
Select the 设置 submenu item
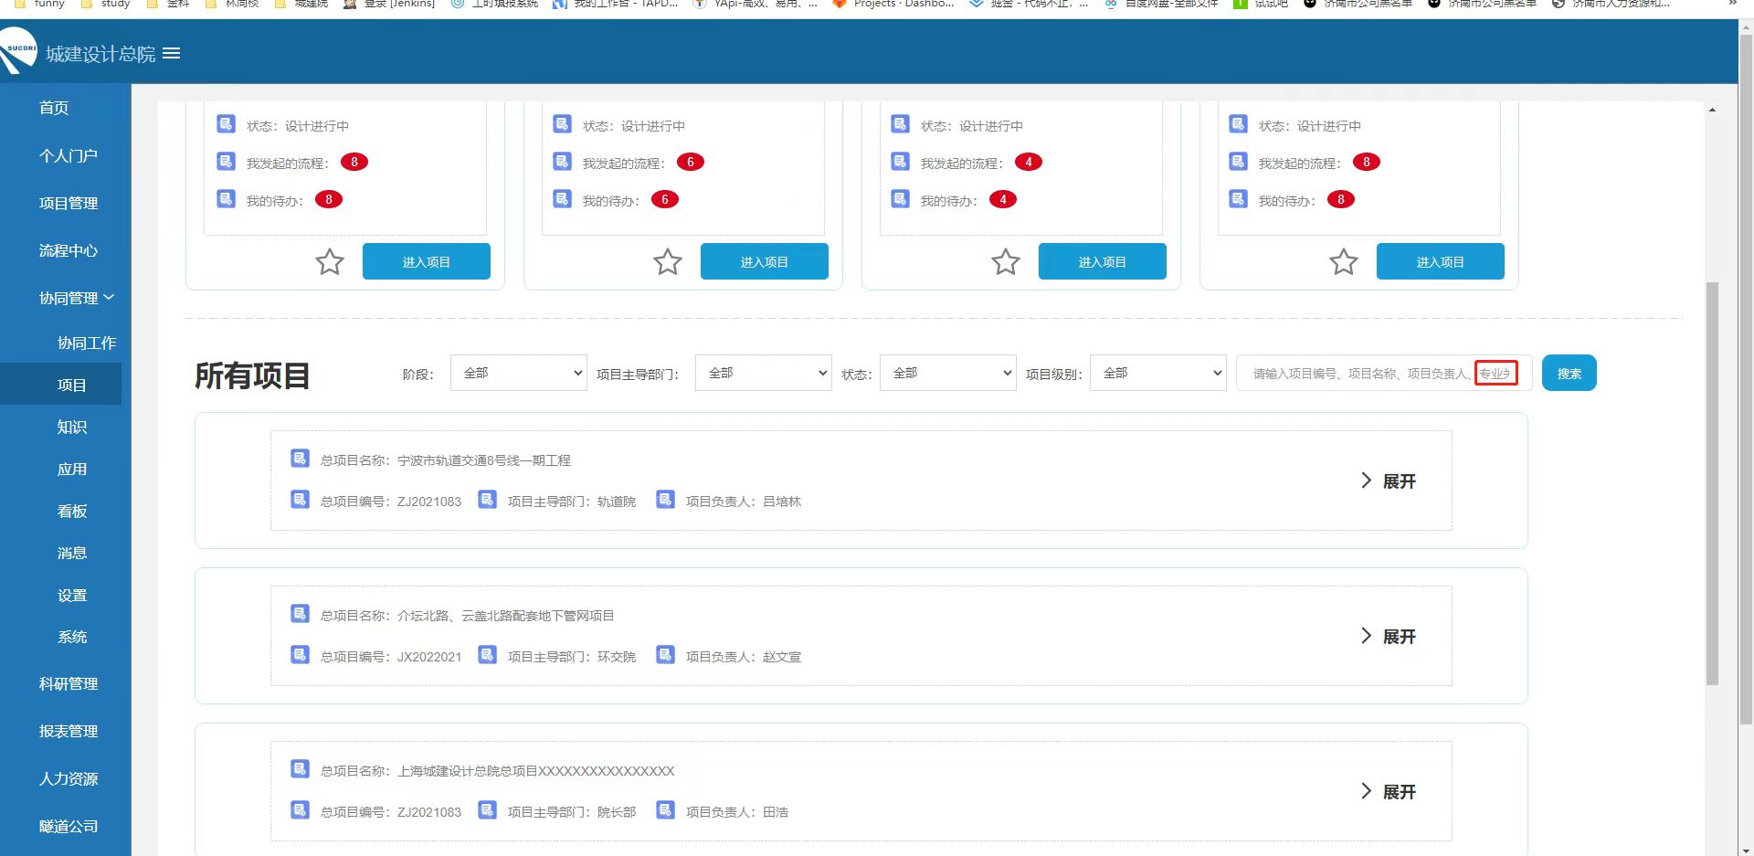coord(71,595)
